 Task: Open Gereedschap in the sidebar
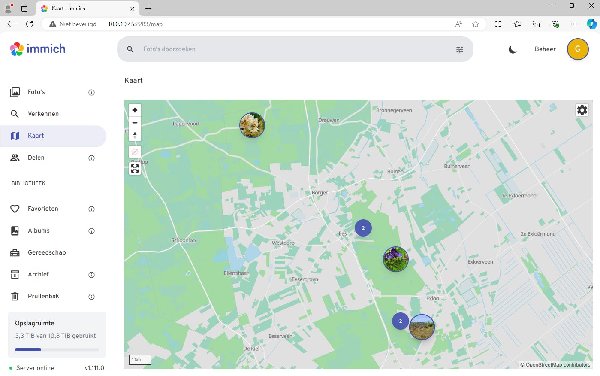(x=54, y=252)
